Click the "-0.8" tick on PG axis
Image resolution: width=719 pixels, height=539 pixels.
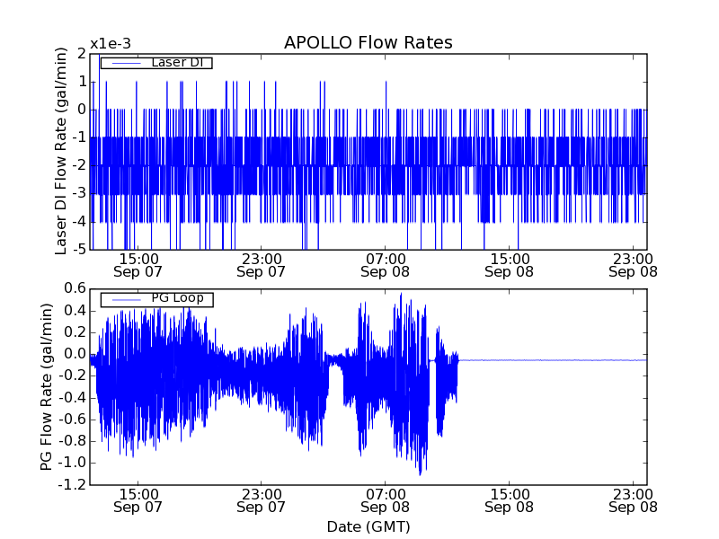click(73, 441)
